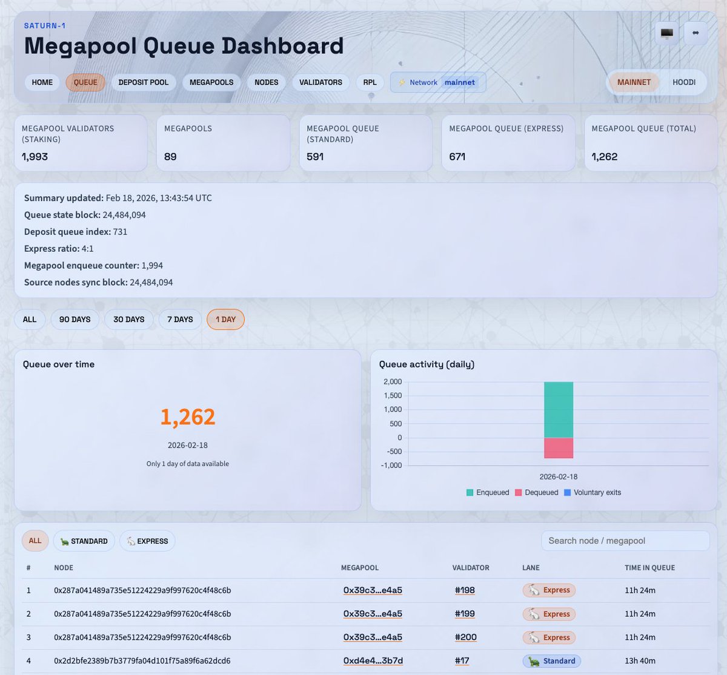727x675 pixels.
Task: Click the Megapool Validators (Staking) card
Action: [x=81, y=143]
